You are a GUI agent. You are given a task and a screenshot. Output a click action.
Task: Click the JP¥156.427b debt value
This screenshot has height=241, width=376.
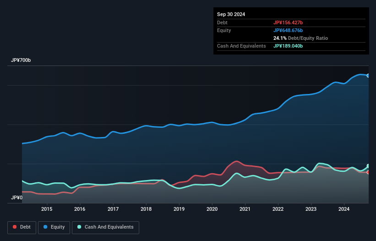pos(288,22)
